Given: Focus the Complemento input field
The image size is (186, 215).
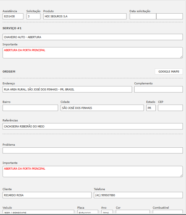Looking at the screenshot, I should [x=158, y=89].
